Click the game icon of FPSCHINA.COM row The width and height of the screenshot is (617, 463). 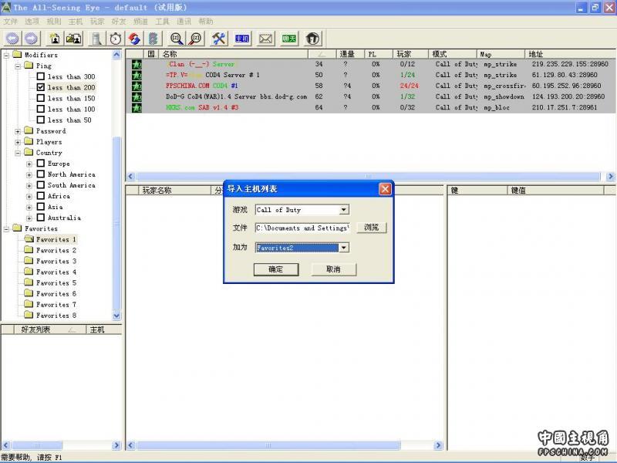pos(137,86)
